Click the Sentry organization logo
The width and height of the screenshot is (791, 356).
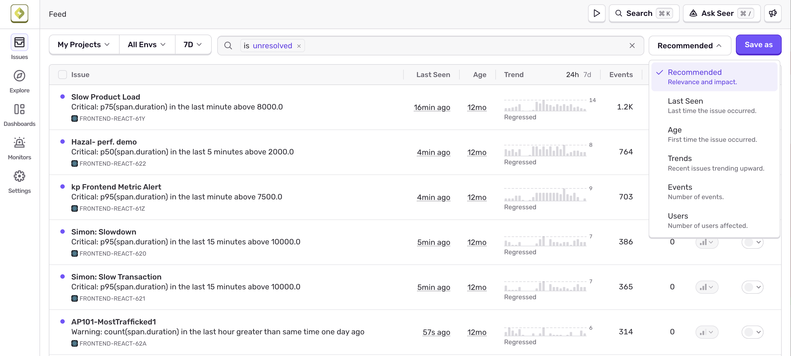pyautogui.click(x=19, y=13)
